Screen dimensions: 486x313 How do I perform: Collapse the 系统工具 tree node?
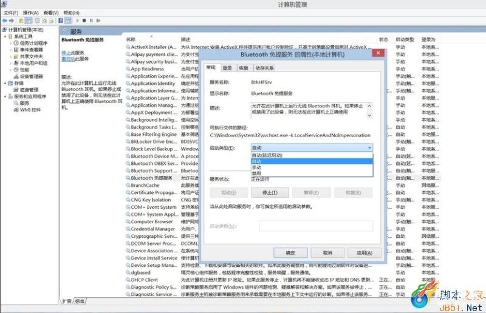point(5,36)
